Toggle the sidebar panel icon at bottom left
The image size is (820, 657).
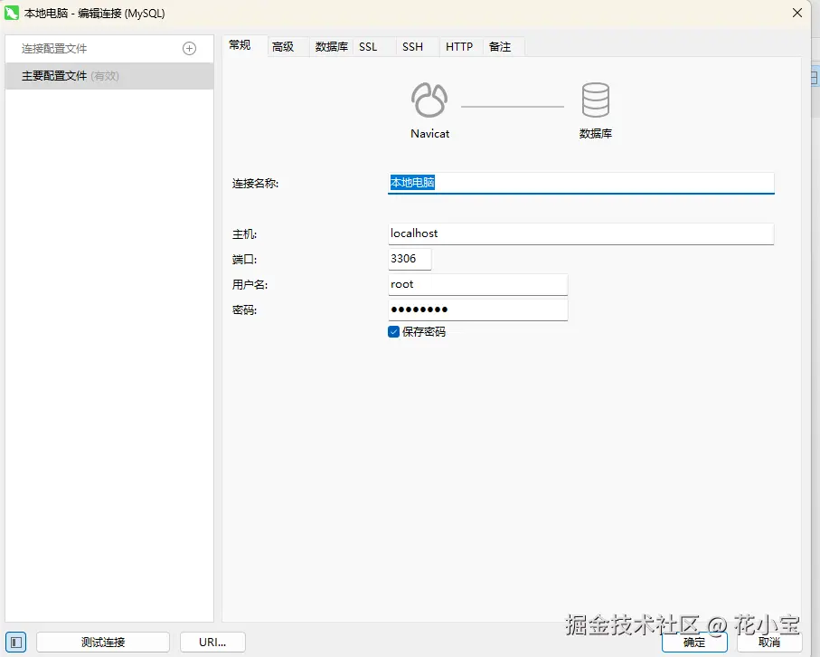click(15, 642)
